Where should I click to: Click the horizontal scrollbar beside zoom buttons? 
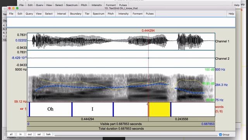(x=136, y=135)
